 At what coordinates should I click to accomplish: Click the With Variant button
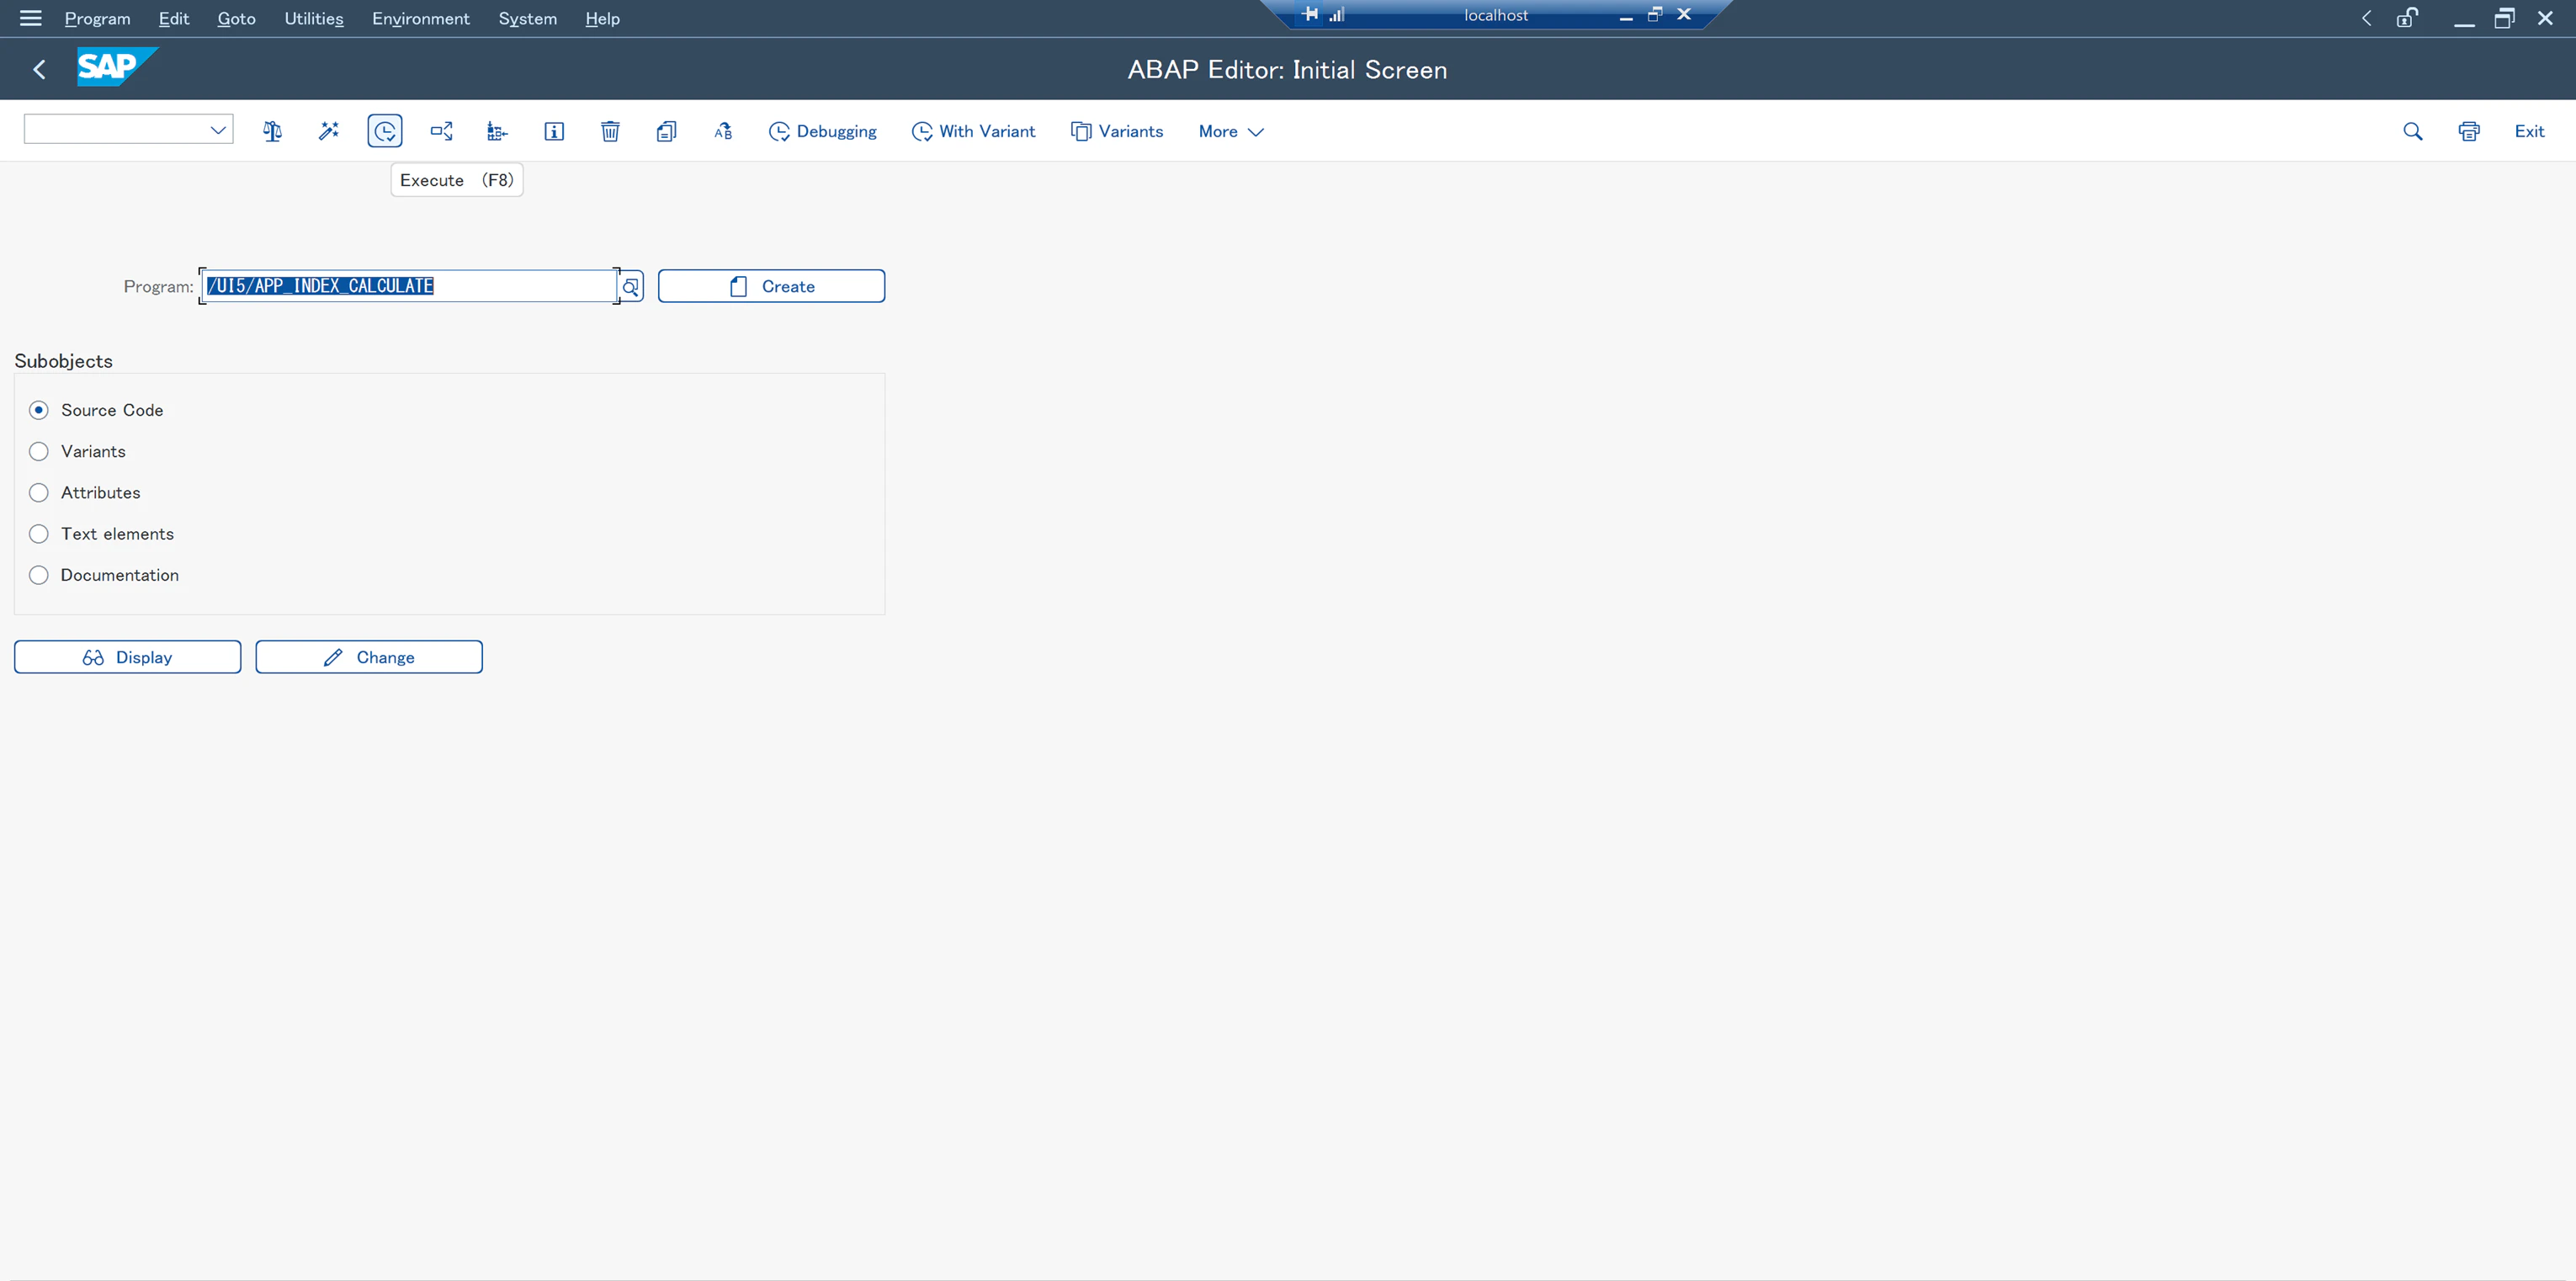(x=973, y=131)
